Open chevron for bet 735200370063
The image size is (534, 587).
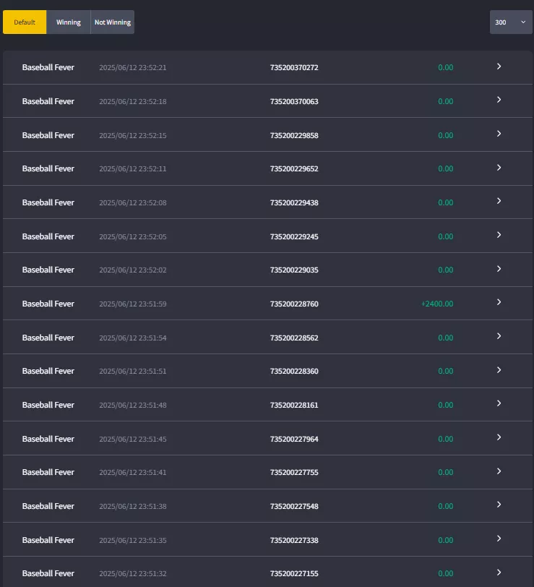(499, 100)
